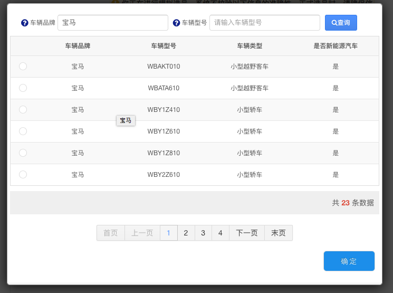
Task: Click the 宝马 tooltip popup
Action: click(x=126, y=120)
